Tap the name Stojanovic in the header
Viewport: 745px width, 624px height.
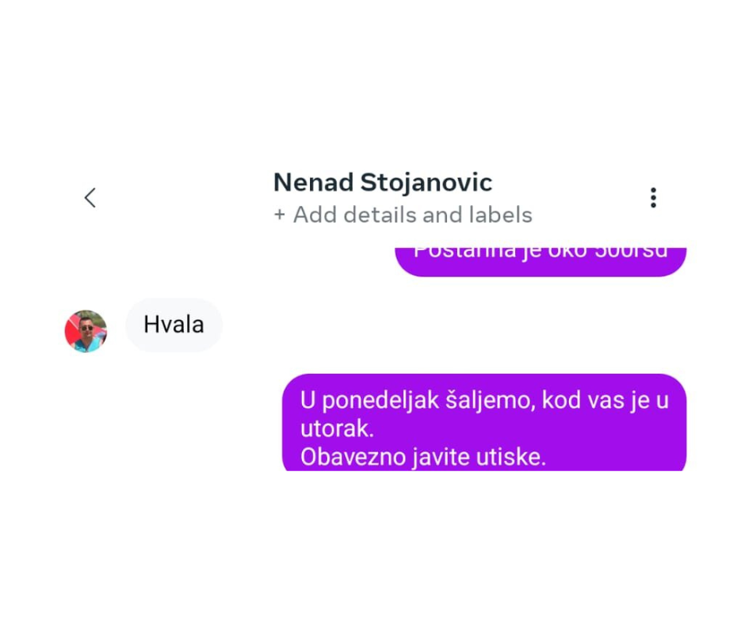tap(426, 183)
